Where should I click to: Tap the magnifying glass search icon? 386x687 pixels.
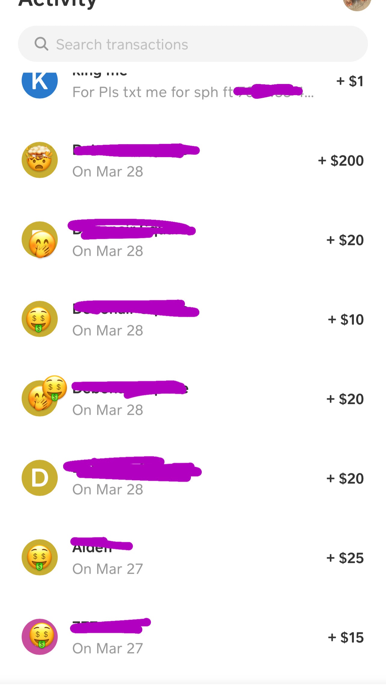[x=41, y=44]
